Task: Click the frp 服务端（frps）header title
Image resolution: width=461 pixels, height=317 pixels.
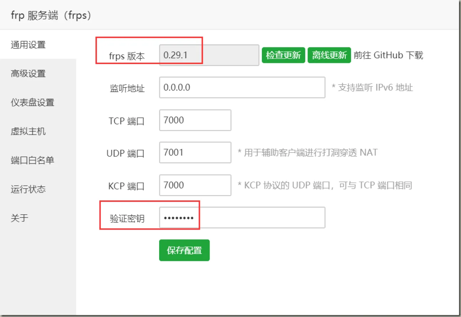Action: pyautogui.click(x=51, y=16)
